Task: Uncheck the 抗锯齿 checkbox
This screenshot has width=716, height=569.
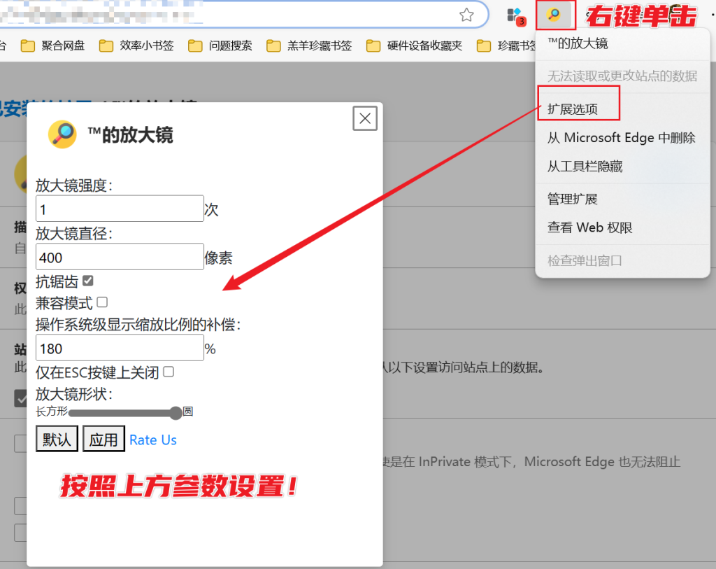Action: (x=87, y=279)
